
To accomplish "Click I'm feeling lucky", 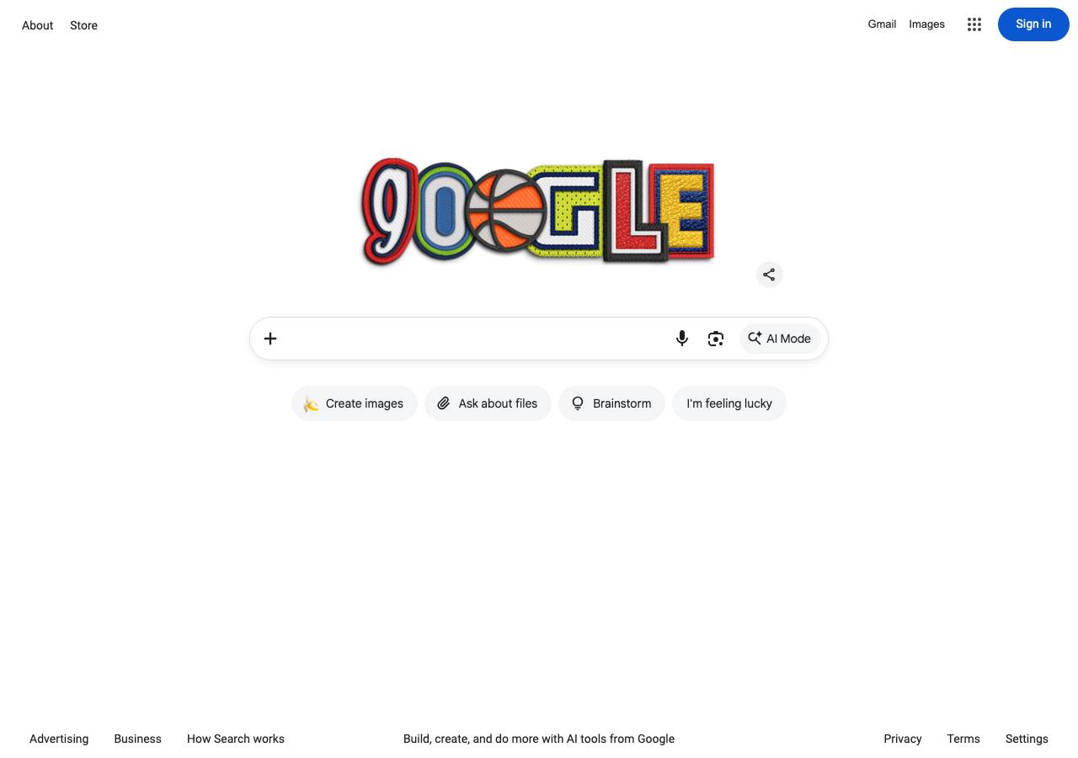I will [729, 403].
